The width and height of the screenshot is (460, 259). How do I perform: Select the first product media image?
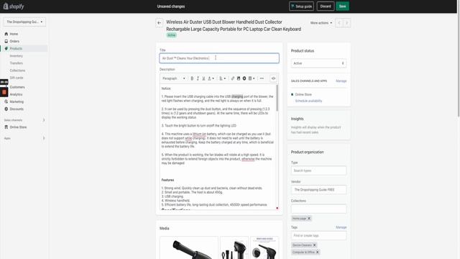[189, 247]
